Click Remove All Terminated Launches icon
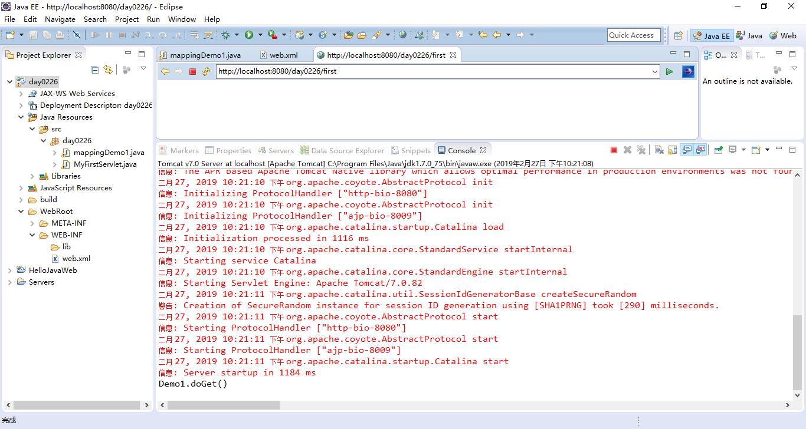The image size is (806, 429). [641, 150]
